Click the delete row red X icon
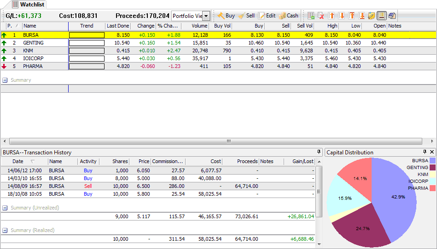437x249 pixels. pos(321,16)
